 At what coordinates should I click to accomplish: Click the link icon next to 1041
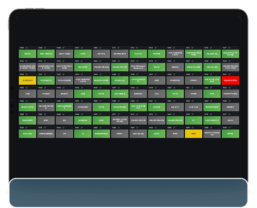click(x=229, y=74)
